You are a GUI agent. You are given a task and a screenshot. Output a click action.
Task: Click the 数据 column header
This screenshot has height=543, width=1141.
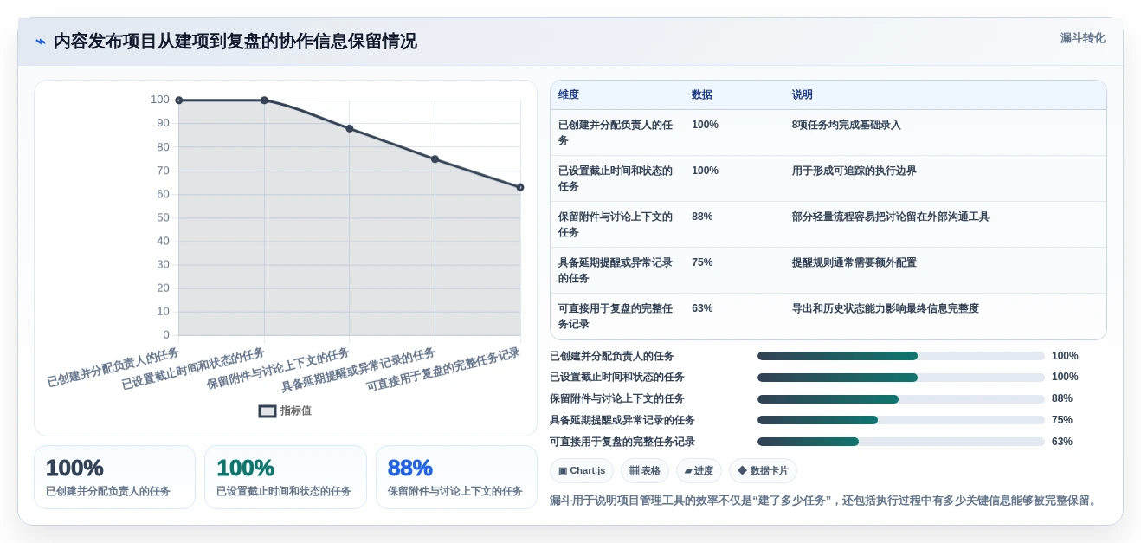[702, 95]
